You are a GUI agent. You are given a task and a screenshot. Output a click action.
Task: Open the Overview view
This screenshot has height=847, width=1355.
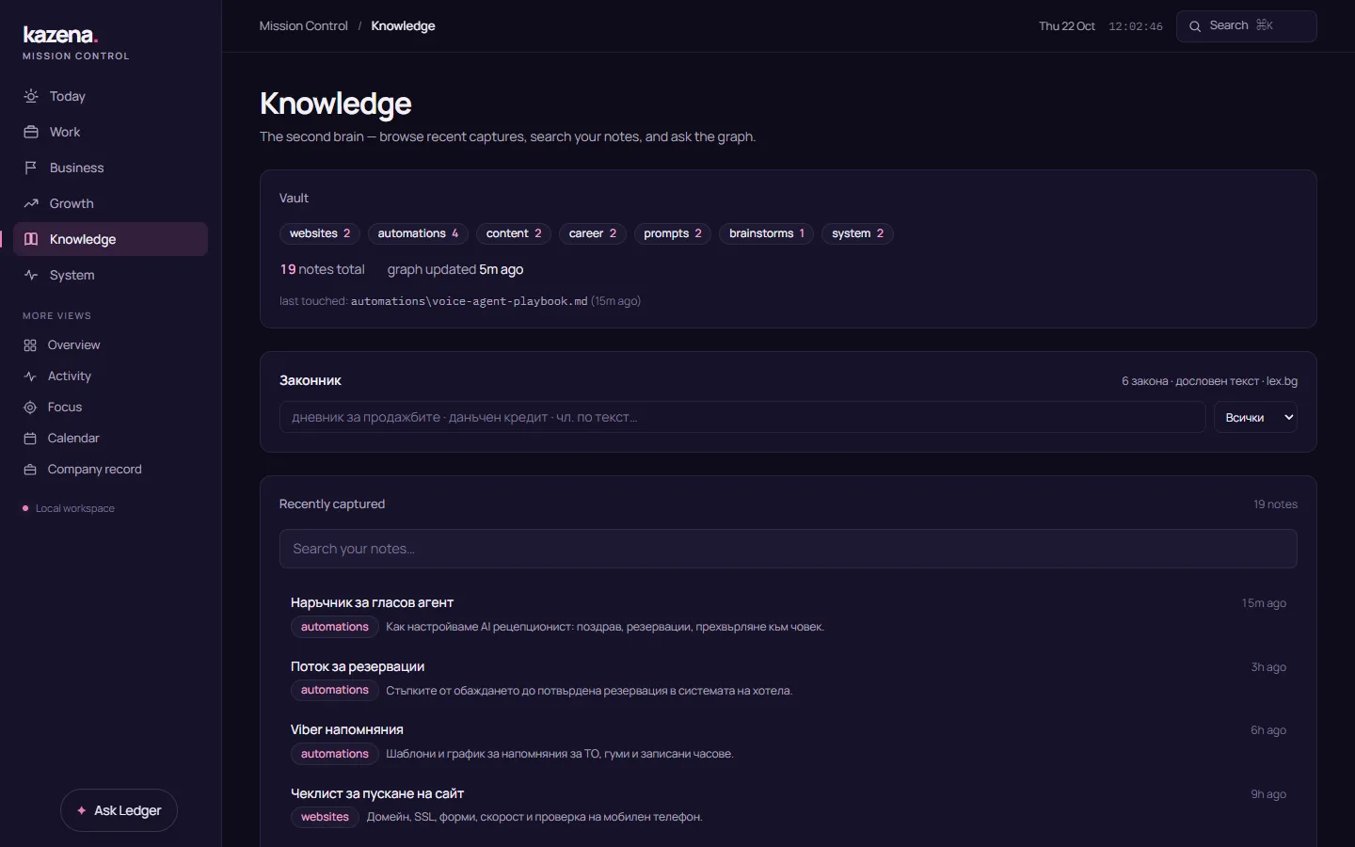tap(111, 345)
